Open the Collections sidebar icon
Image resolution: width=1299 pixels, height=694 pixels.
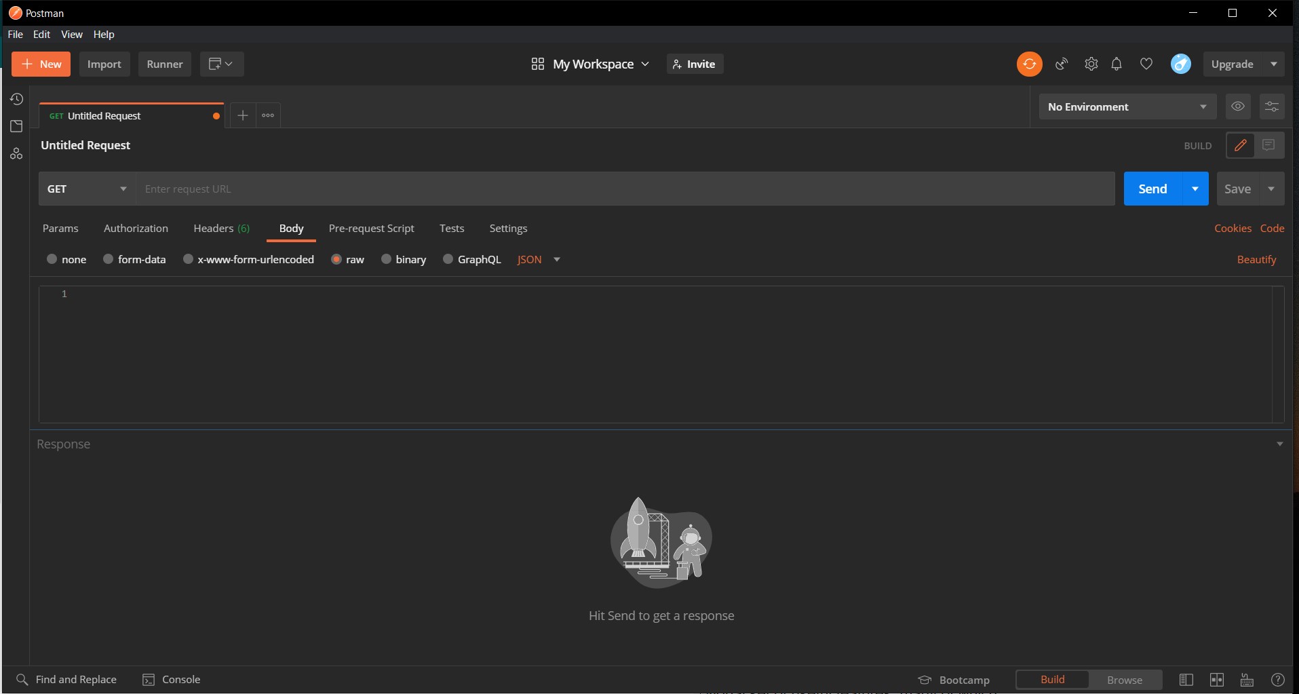point(16,126)
